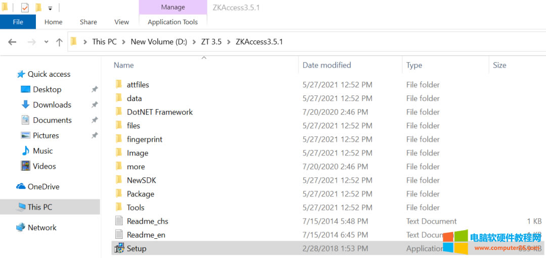
Task: Open the Customize Quick Access Toolbar dropdown
Action: click(x=50, y=9)
